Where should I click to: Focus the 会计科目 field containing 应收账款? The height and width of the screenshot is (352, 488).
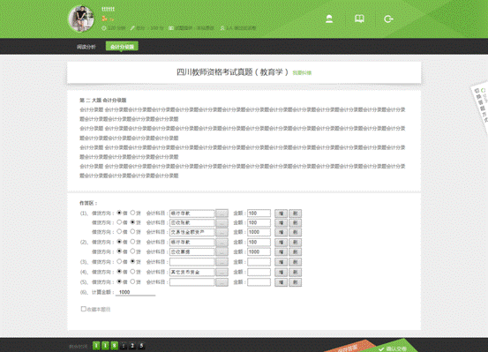tap(192, 223)
